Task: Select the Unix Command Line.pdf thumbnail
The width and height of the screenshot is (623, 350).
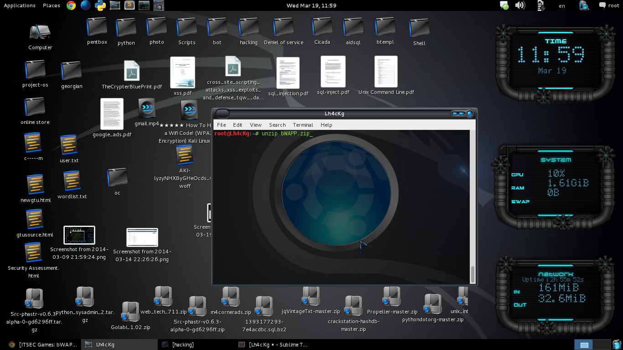Action: click(386, 72)
